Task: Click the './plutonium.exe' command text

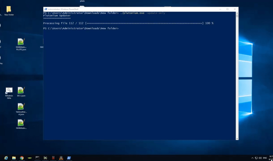Action: [132, 13]
